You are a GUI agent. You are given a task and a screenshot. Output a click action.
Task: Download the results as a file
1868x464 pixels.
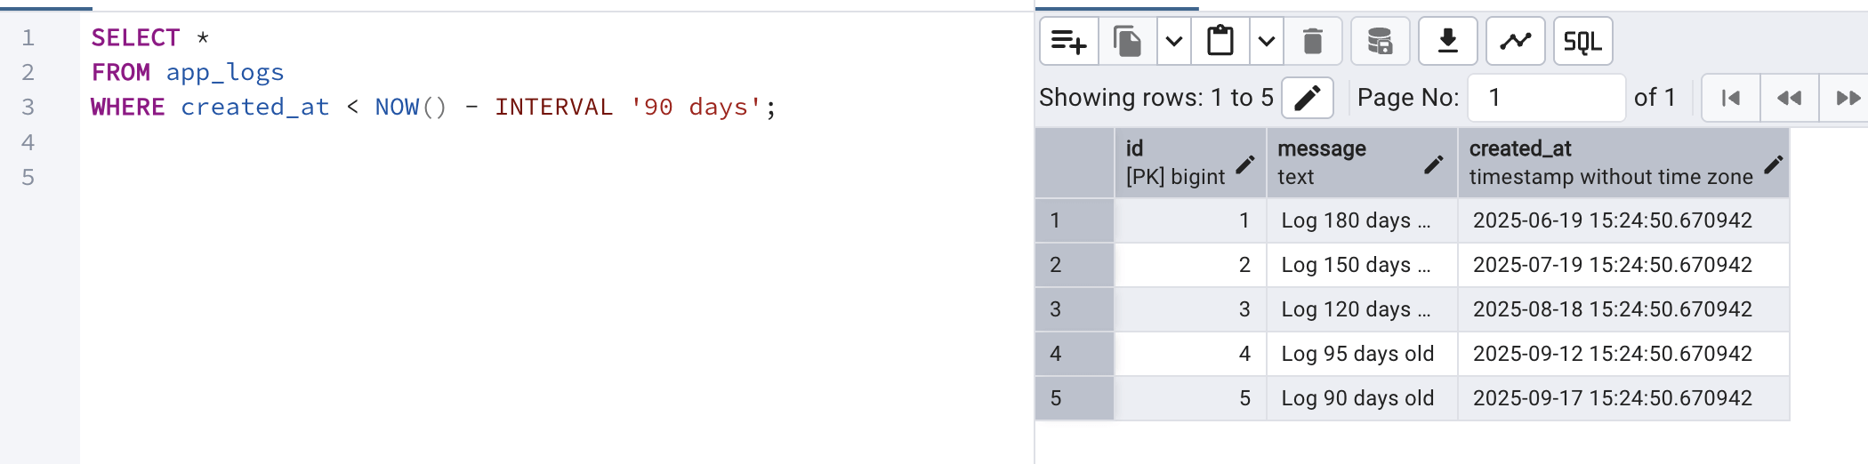[x=1447, y=42]
